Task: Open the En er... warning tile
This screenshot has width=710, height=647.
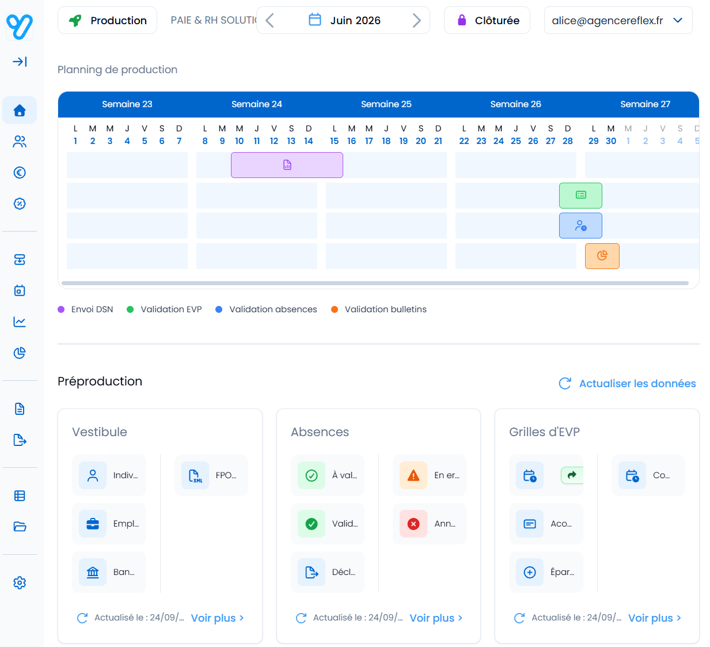Action: [x=430, y=475]
